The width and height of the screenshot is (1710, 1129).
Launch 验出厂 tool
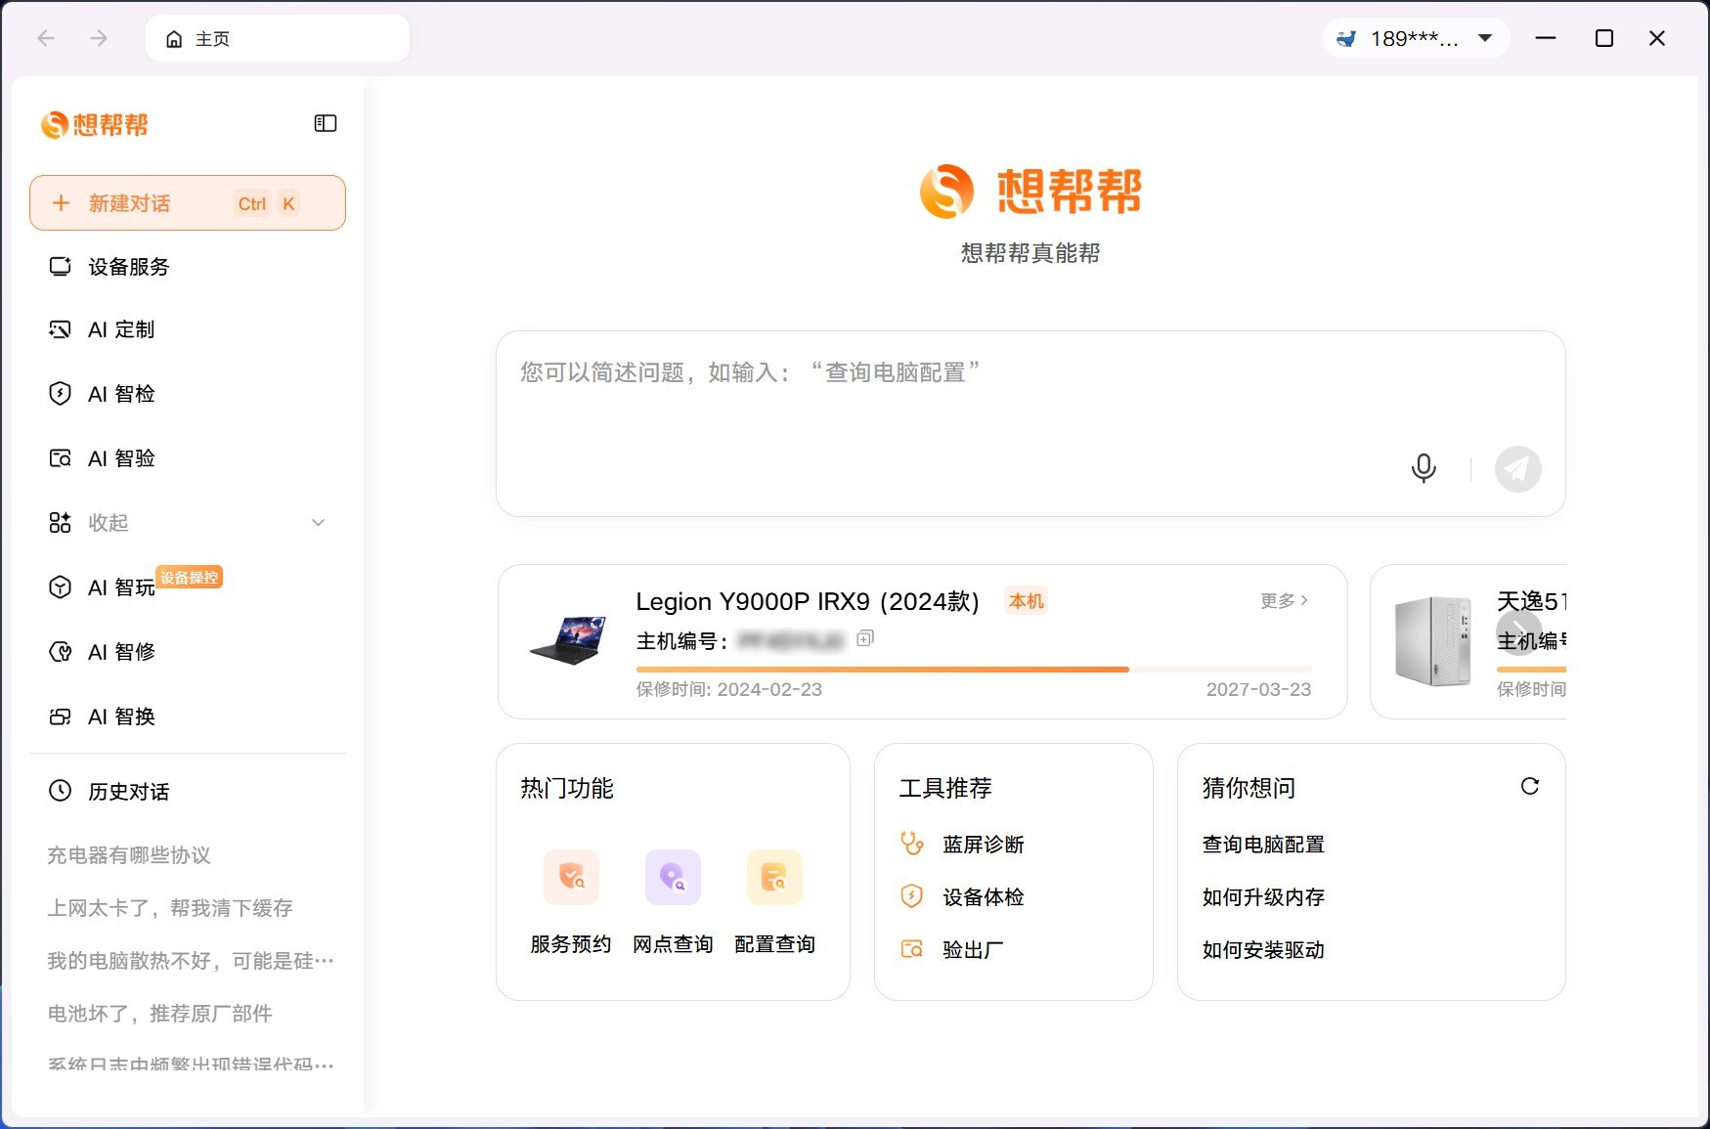pyautogui.click(x=952, y=950)
